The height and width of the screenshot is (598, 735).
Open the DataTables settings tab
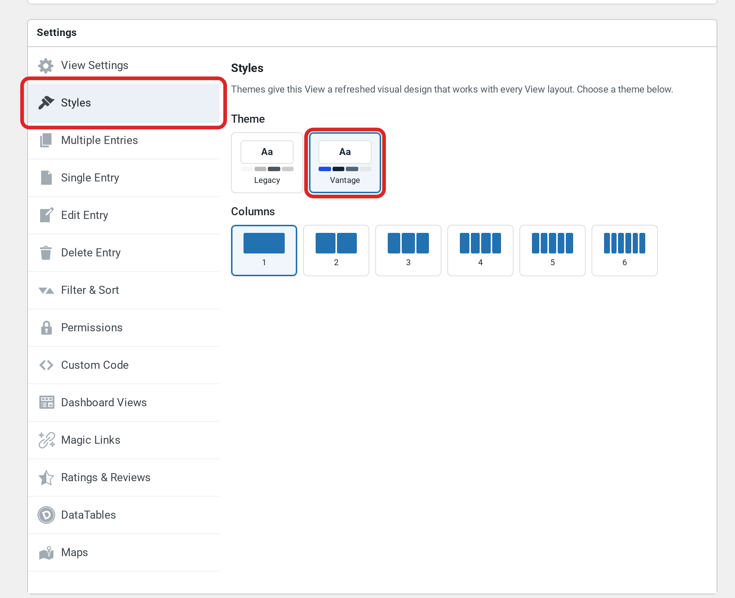pyautogui.click(x=124, y=515)
